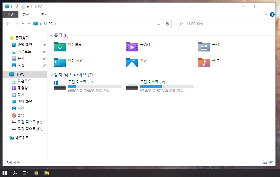This screenshot has width=280, height=177.
Task: Click the 97.6GB 중 57.8GB 사용 가능 text
Action: coord(162,91)
